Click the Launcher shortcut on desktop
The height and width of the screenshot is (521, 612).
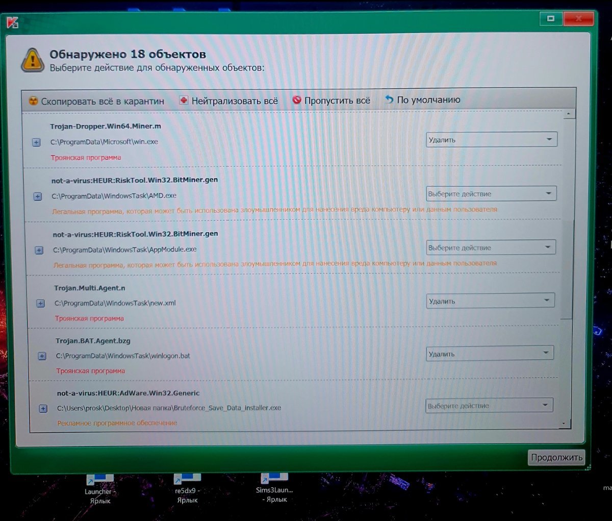tap(100, 489)
